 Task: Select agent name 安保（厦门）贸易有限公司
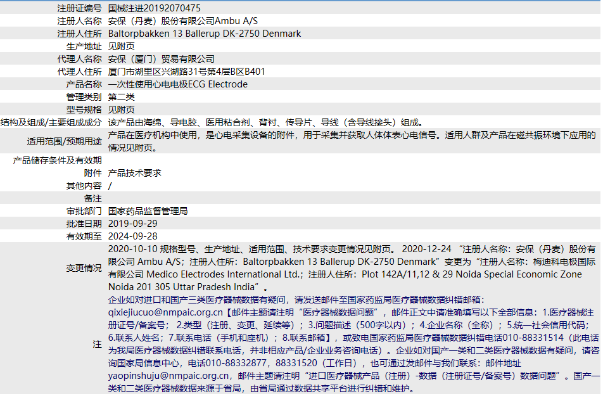162,59
